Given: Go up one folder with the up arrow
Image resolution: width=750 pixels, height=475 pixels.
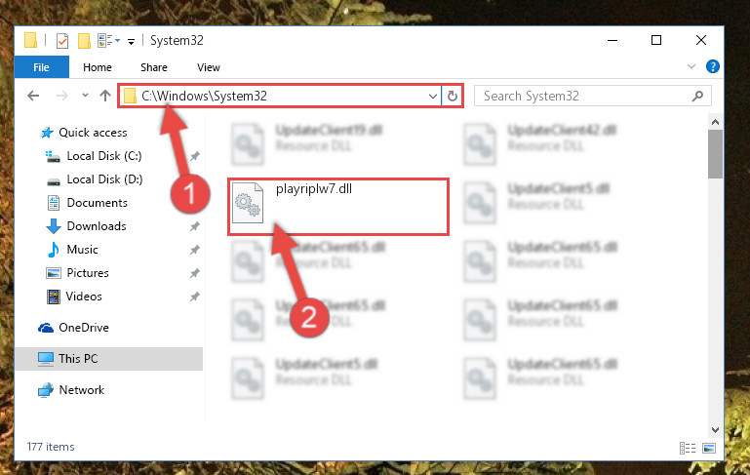Looking at the screenshot, I should click(105, 96).
